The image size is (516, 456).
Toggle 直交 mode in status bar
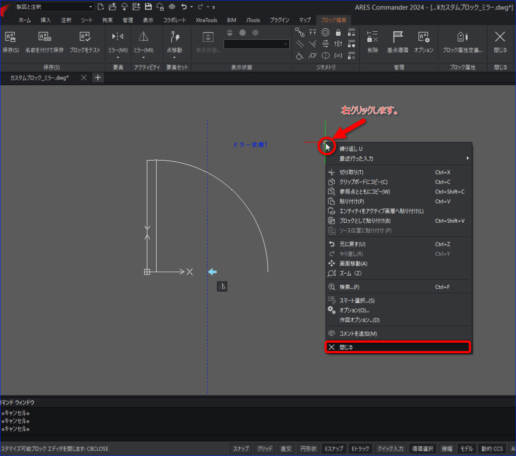pos(286,449)
